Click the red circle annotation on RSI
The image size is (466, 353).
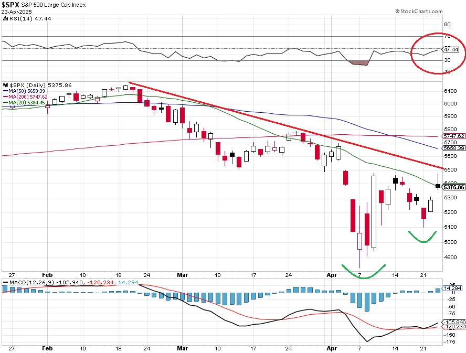pyautogui.click(x=438, y=53)
